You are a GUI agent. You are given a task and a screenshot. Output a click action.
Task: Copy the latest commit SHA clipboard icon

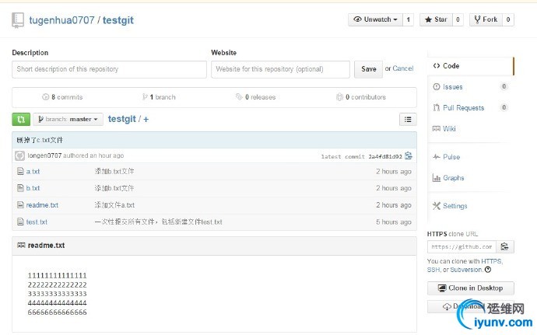click(409, 155)
